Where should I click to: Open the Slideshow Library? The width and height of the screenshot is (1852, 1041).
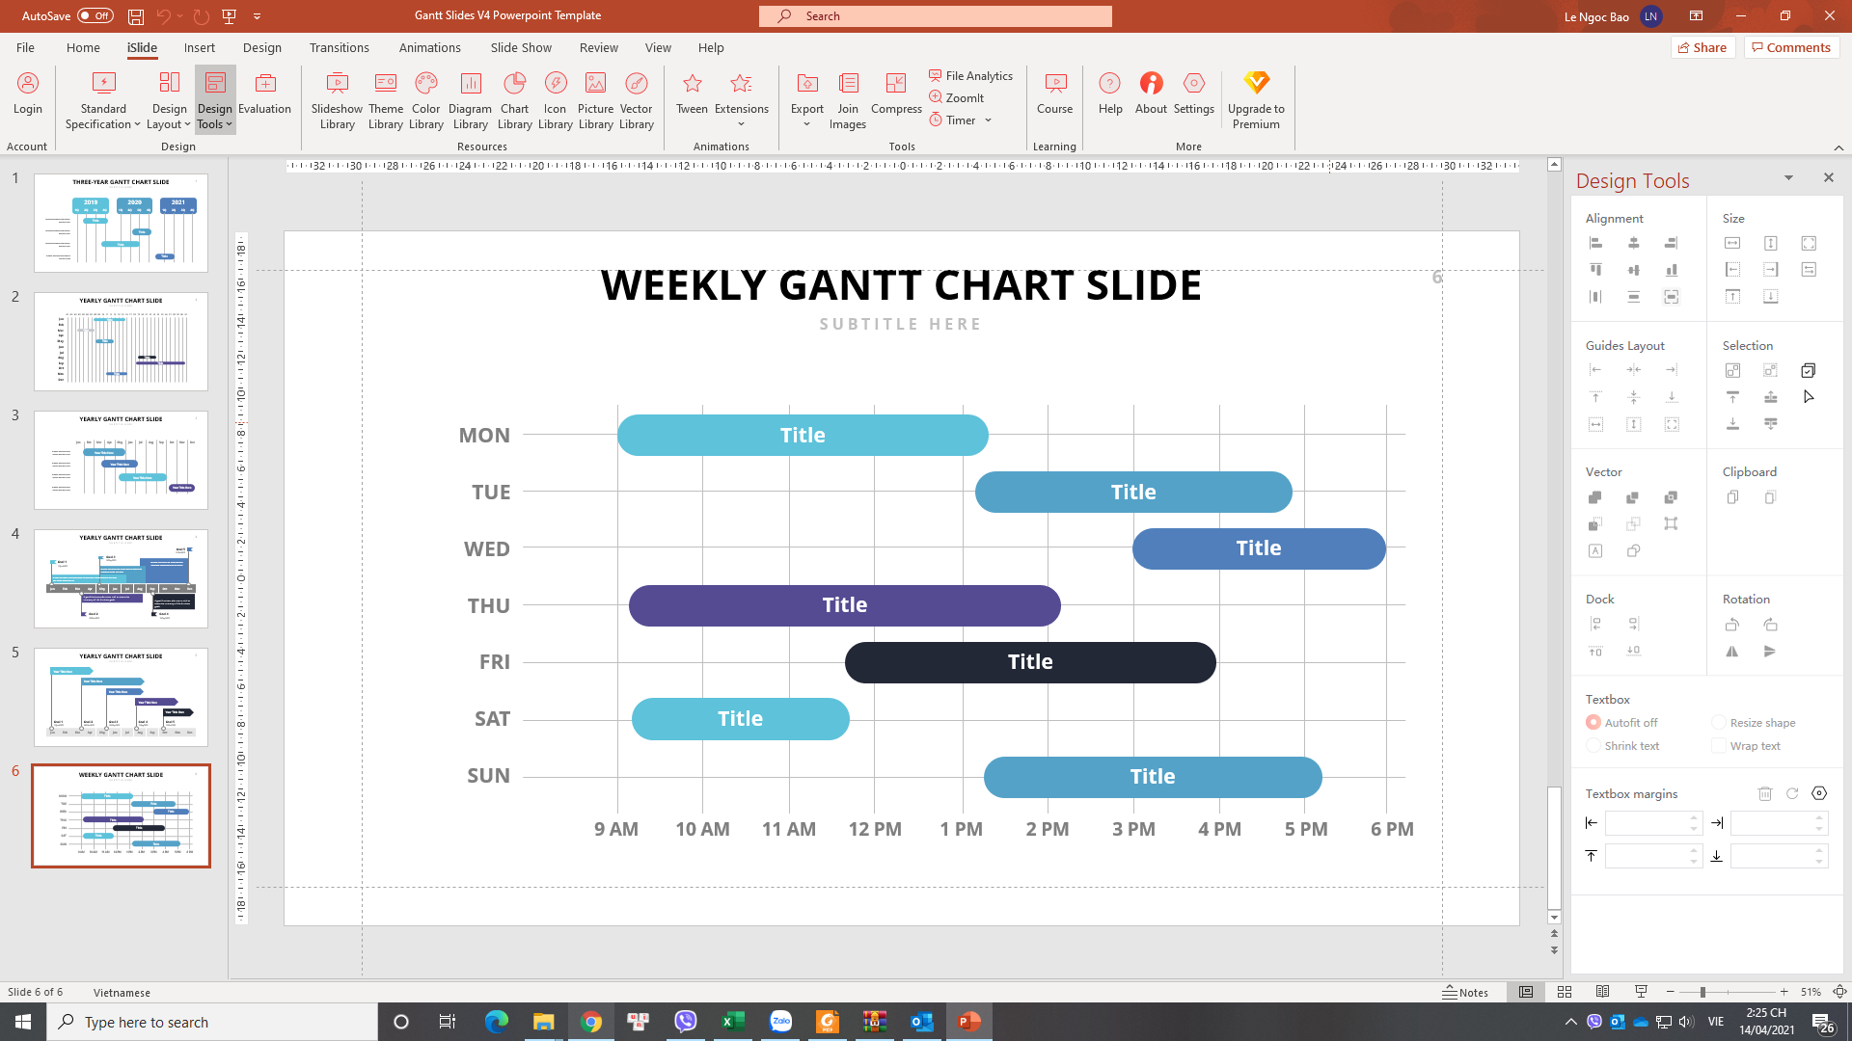pyautogui.click(x=337, y=100)
